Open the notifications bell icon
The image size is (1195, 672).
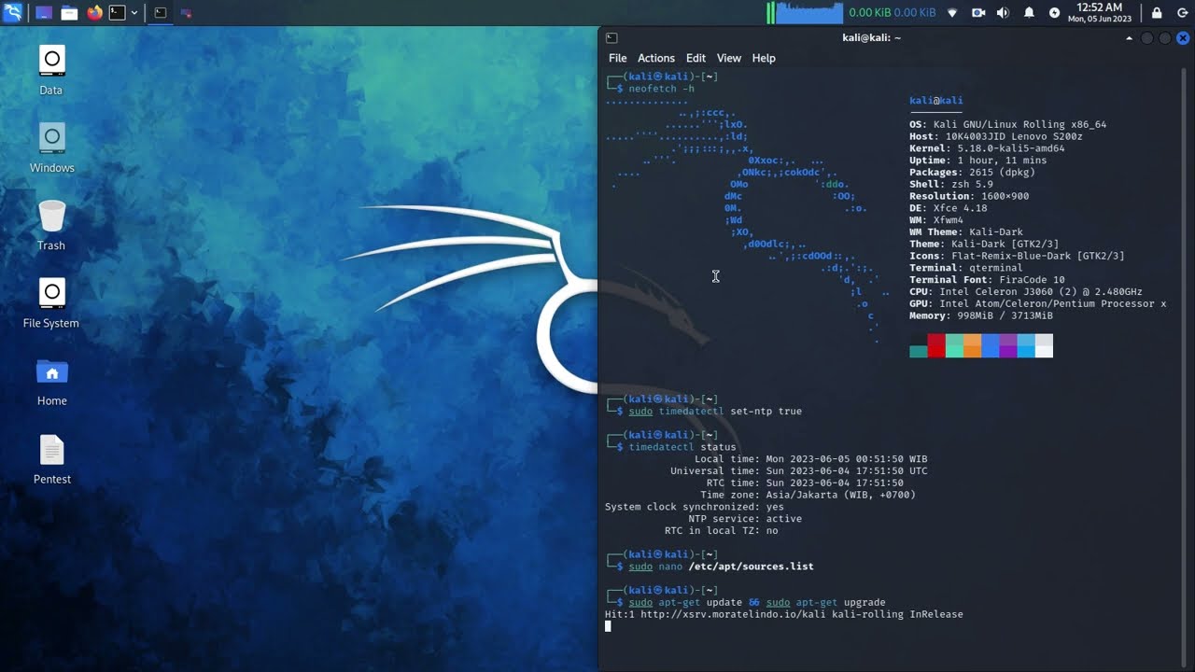click(x=1029, y=13)
